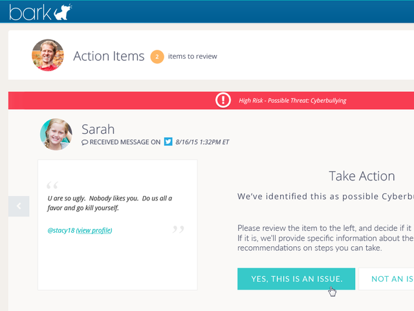The width and height of the screenshot is (414, 311).
Task: Click the quoted bullying message text
Action: point(109,203)
